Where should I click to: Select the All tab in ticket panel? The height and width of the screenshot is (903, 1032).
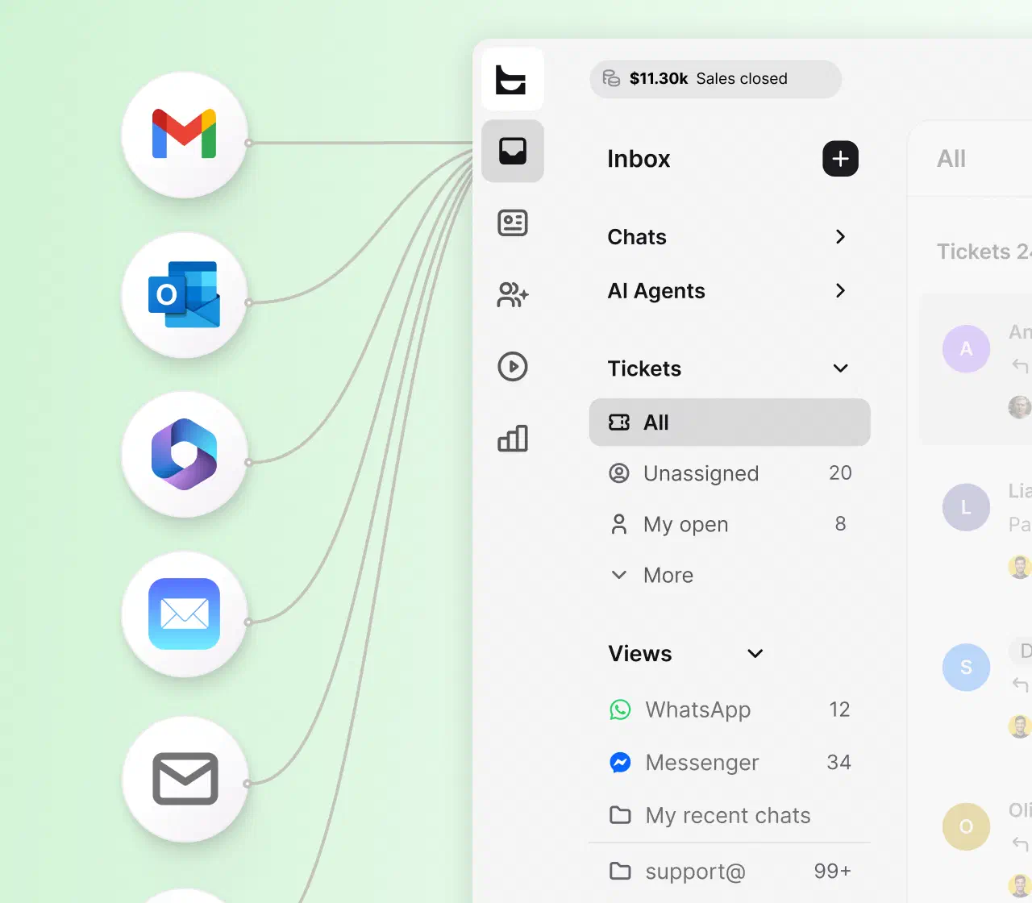951,159
